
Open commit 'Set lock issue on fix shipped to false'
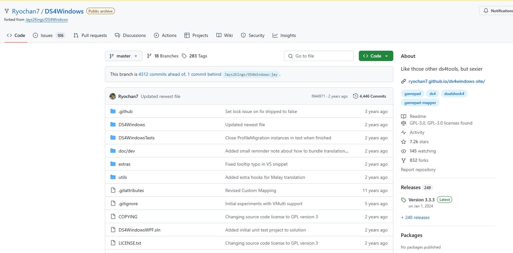pos(261,111)
